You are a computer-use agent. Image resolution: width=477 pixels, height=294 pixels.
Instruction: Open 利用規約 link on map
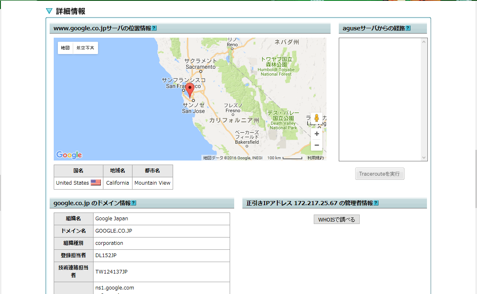coord(315,158)
